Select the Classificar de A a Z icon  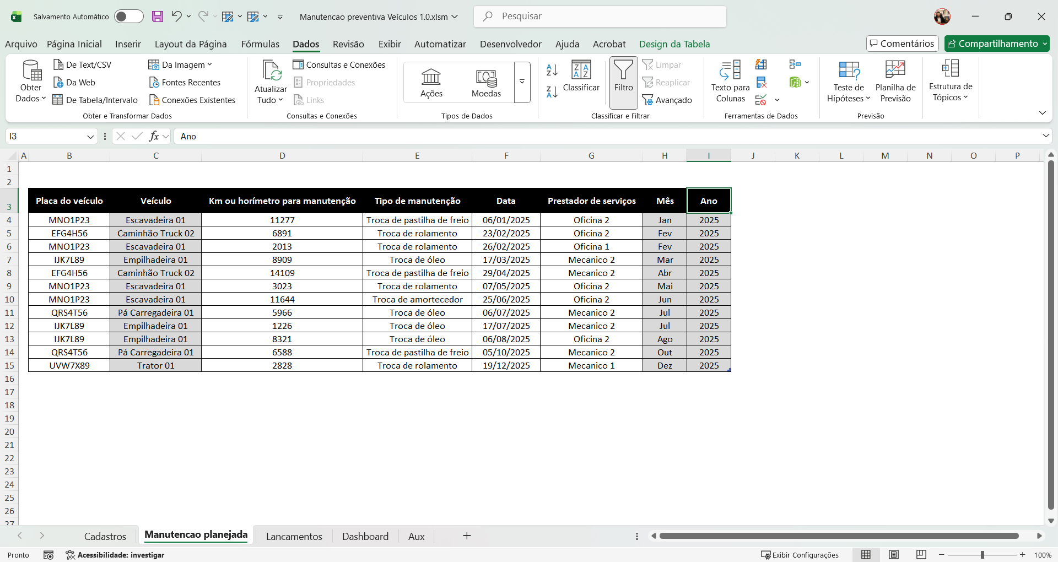point(551,70)
